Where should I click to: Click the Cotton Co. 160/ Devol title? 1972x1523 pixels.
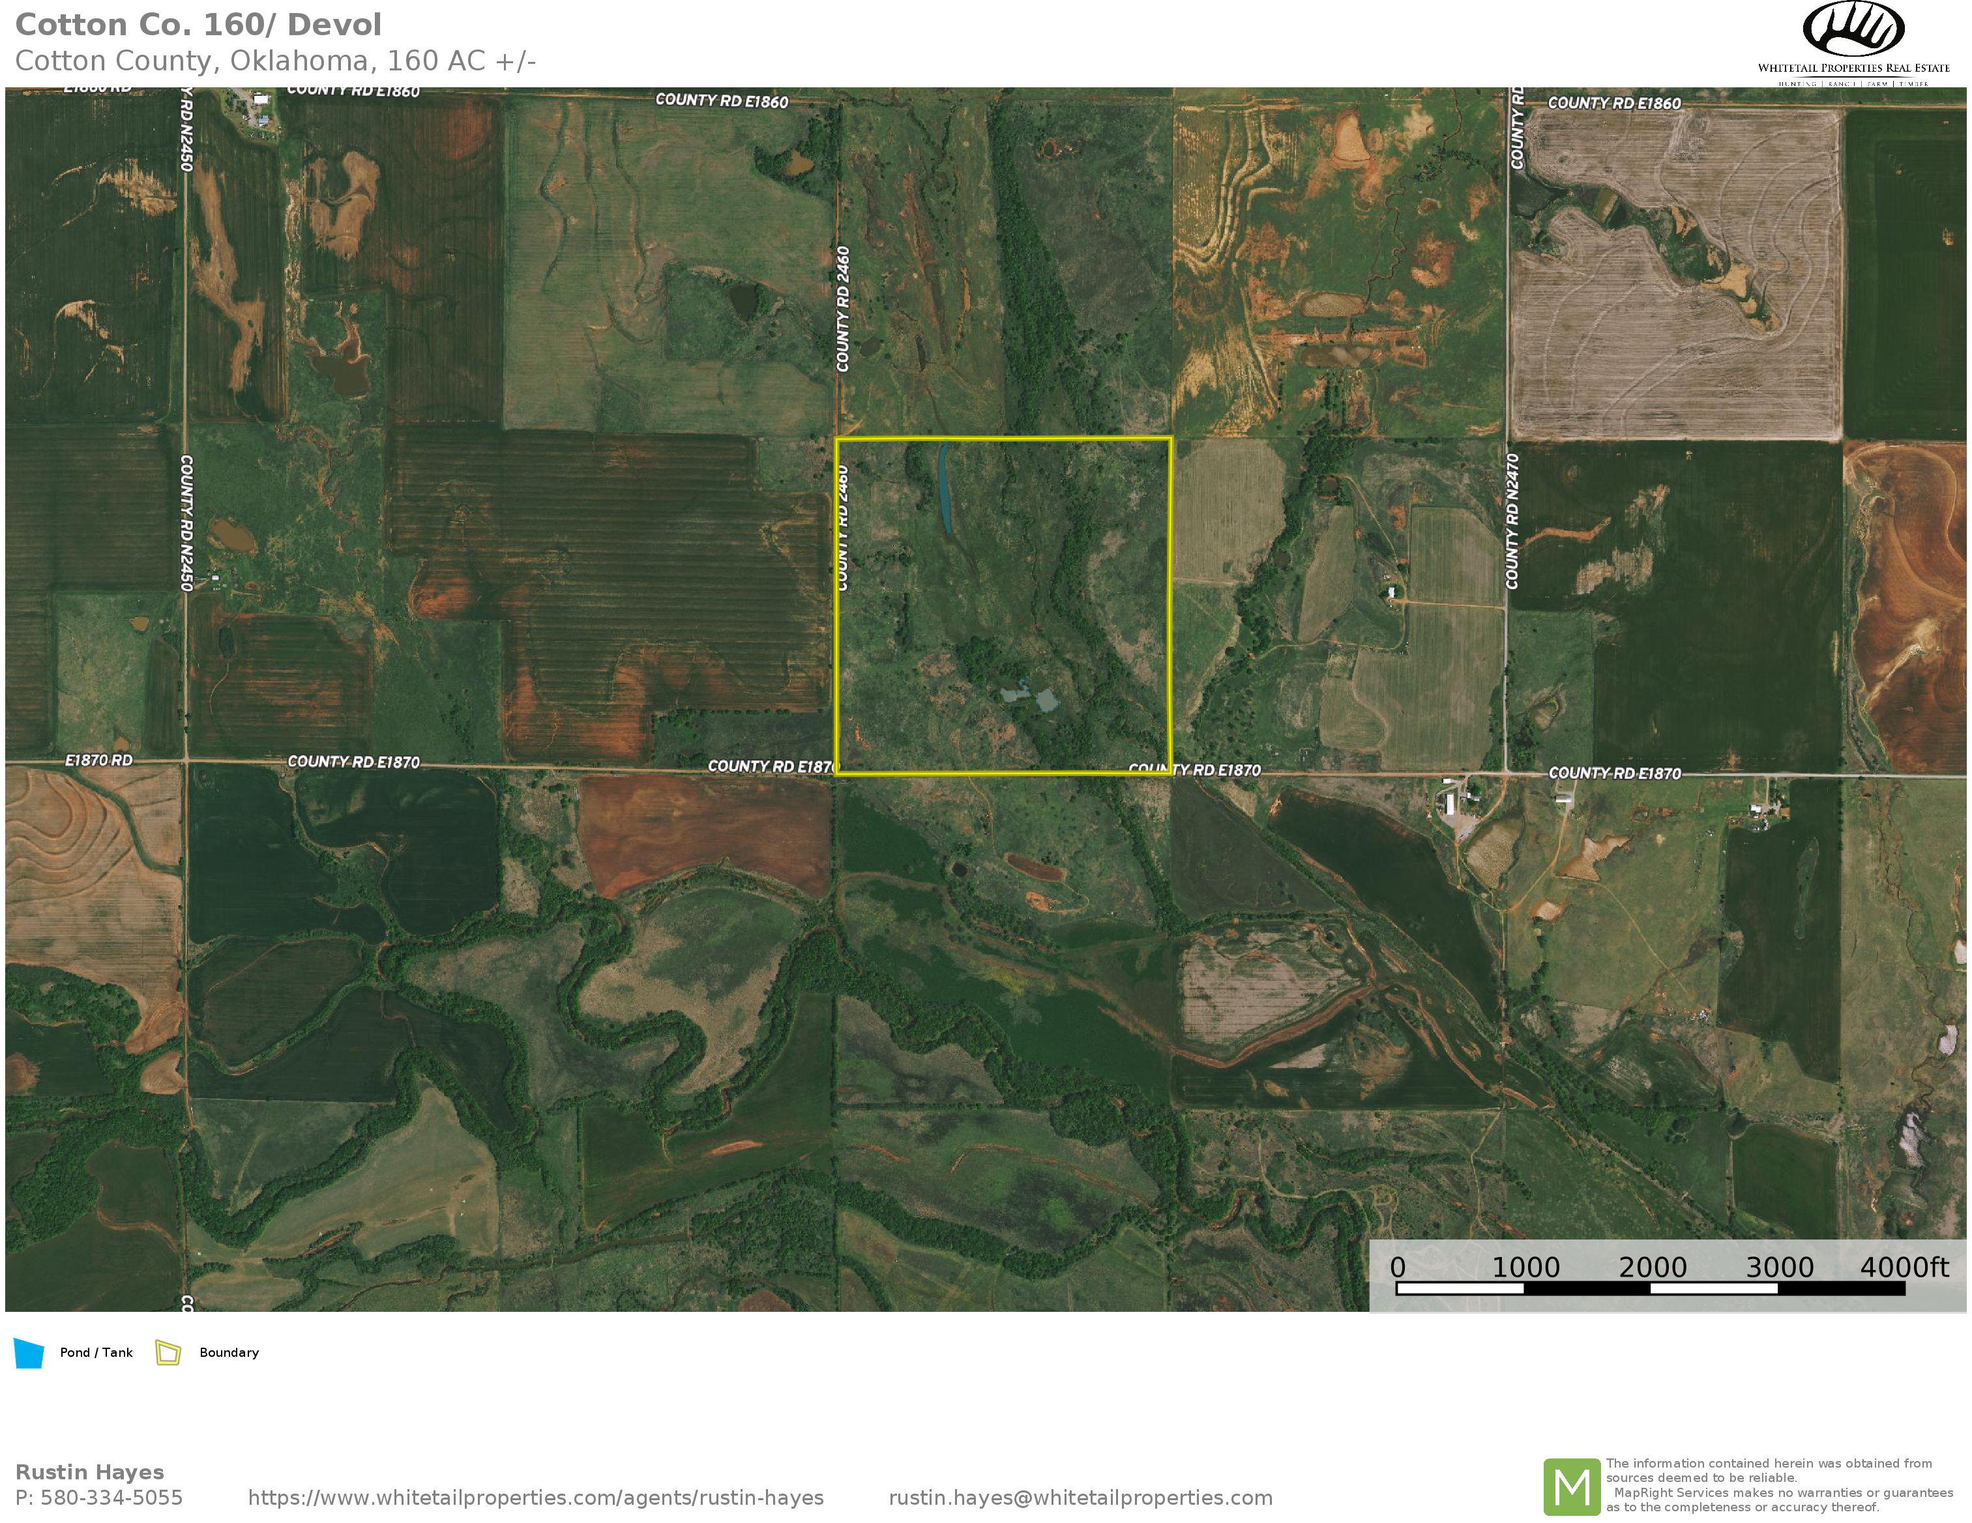[x=198, y=24]
